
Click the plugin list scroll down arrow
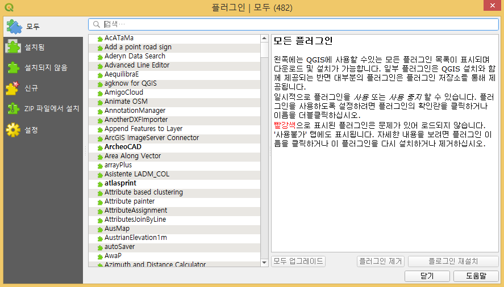click(264, 263)
